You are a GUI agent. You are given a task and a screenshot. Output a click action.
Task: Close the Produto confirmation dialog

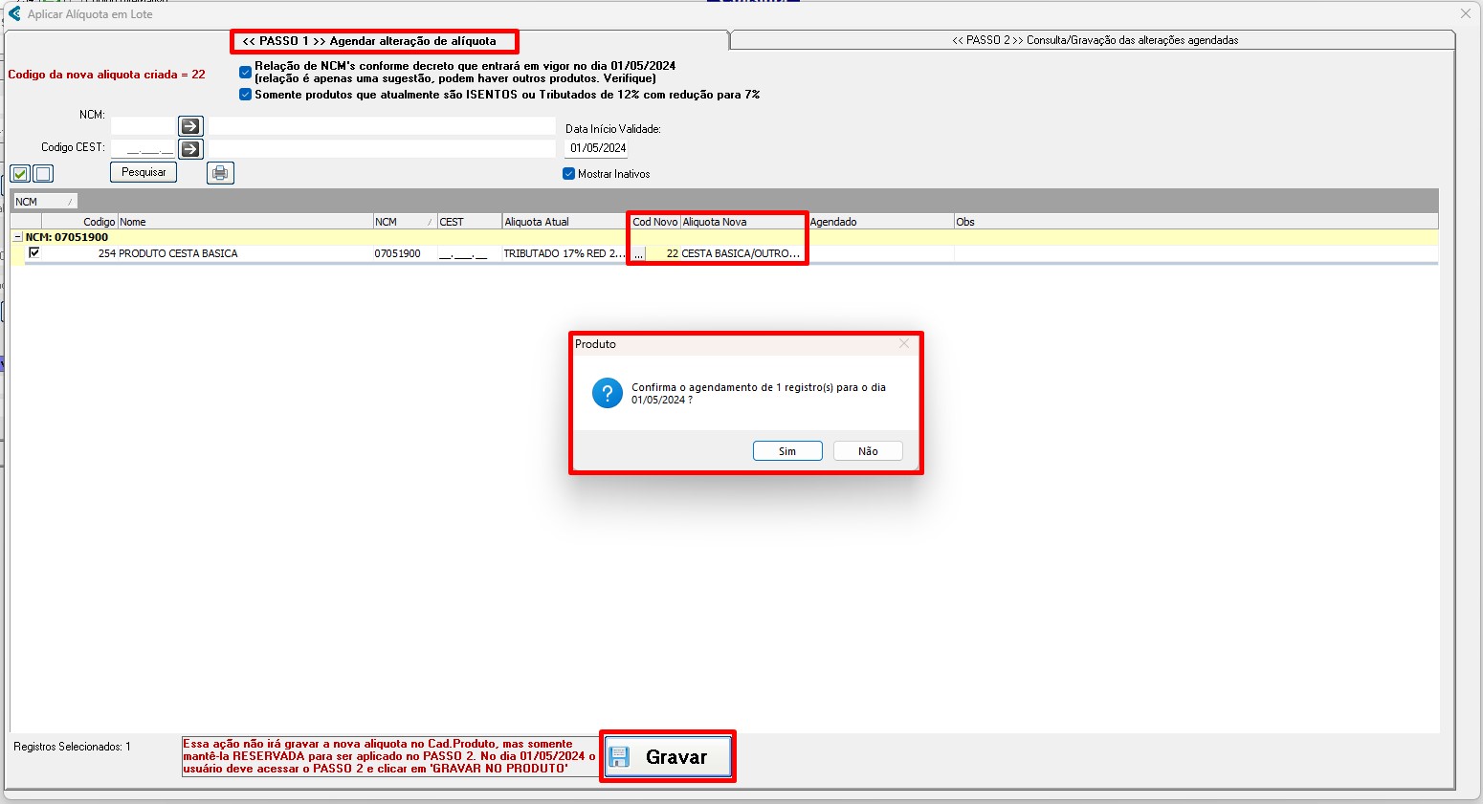(904, 343)
